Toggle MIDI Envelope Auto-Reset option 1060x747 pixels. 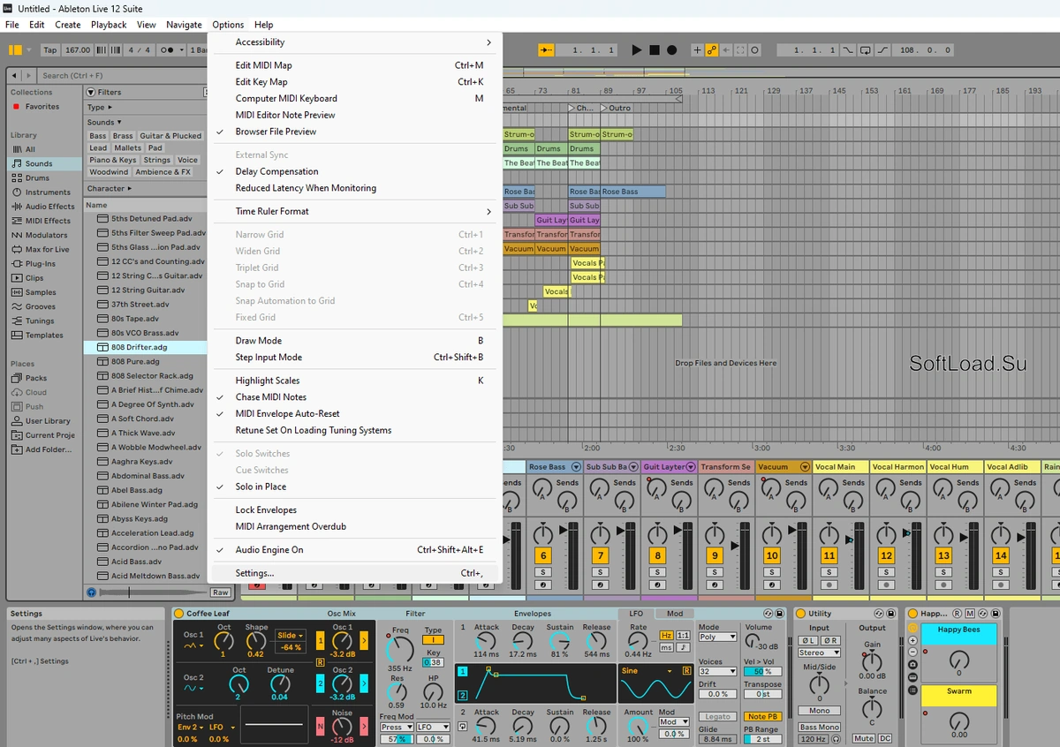[x=355, y=413]
